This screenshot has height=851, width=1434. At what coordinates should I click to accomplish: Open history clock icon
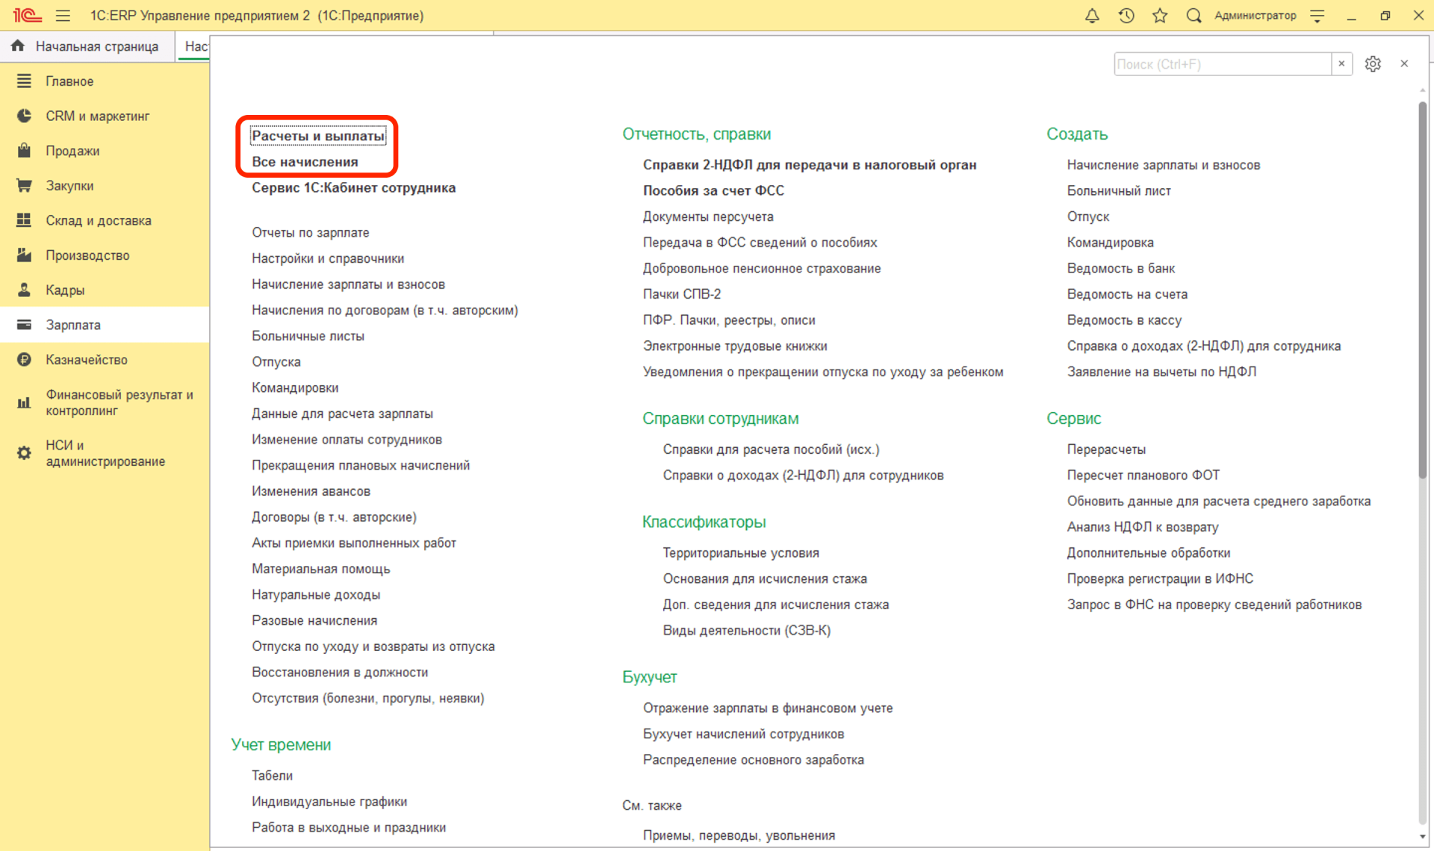coord(1126,16)
